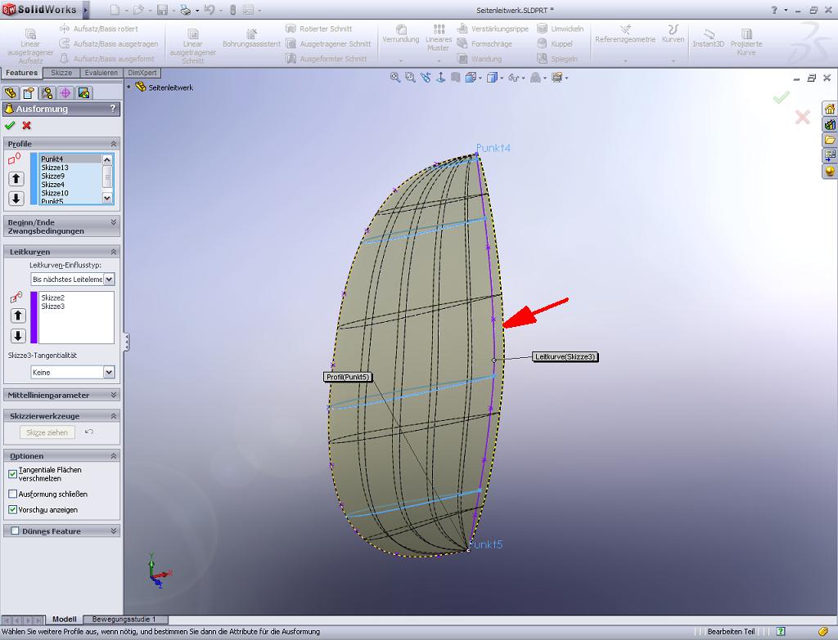Open the Hide/Show Items glasses icon
The width and height of the screenshot is (838, 640).
513,78
